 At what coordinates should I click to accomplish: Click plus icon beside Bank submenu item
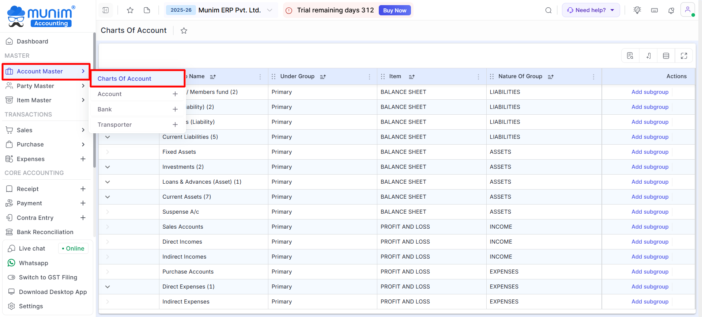click(x=175, y=109)
